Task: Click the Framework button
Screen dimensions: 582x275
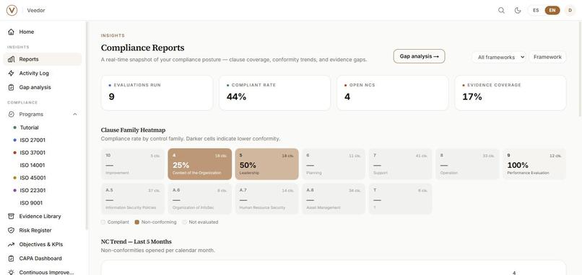Action: click(547, 57)
